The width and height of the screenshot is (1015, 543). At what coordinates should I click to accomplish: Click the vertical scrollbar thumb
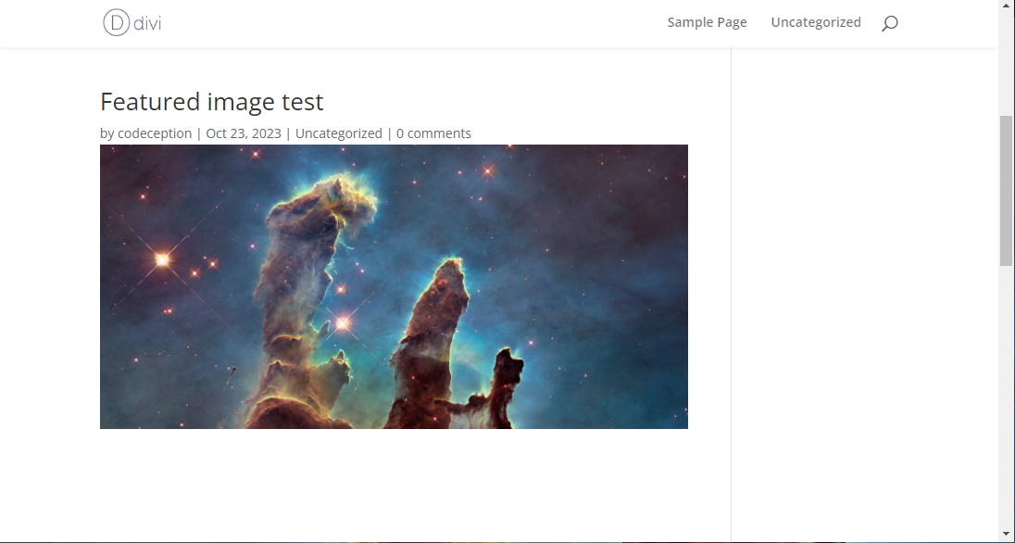click(x=1006, y=191)
